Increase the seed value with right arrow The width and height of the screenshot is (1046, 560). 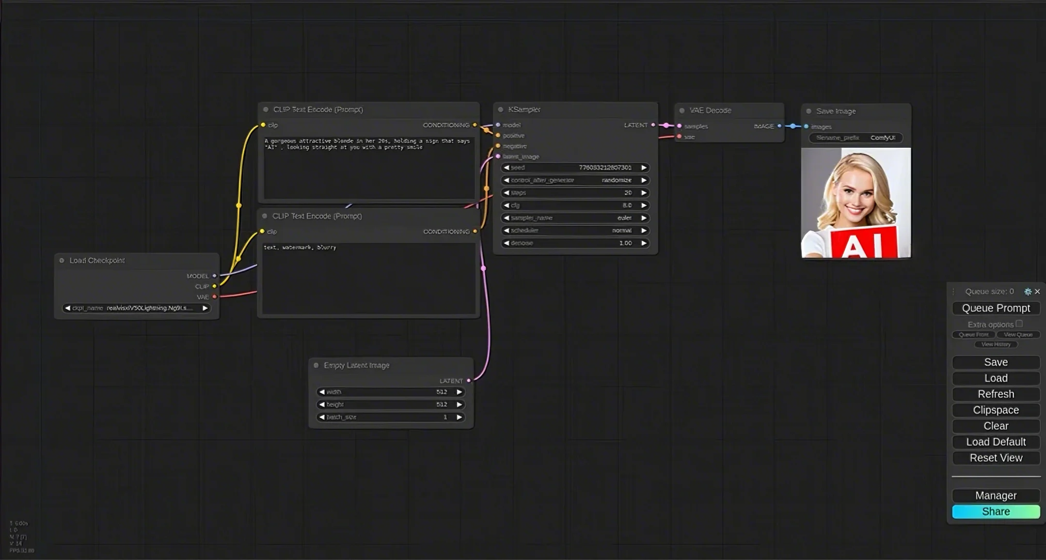[644, 168]
